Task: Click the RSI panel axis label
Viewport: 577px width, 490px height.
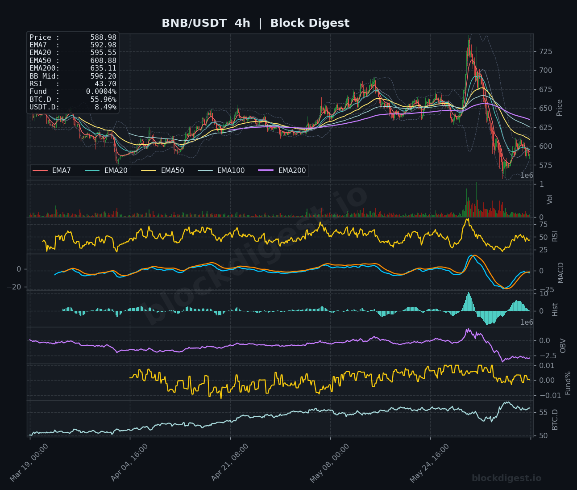Action: (555, 235)
